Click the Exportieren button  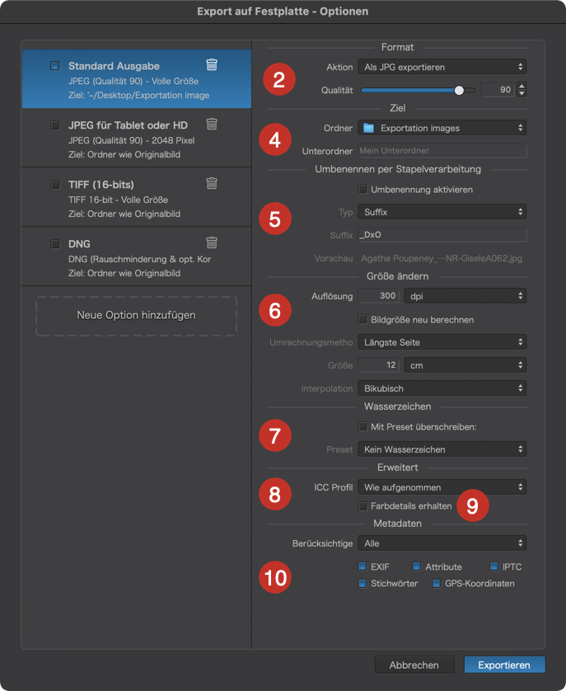504,665
